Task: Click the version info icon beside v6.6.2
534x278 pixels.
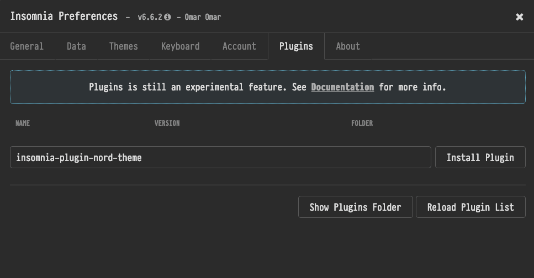Action: point(167,17)
